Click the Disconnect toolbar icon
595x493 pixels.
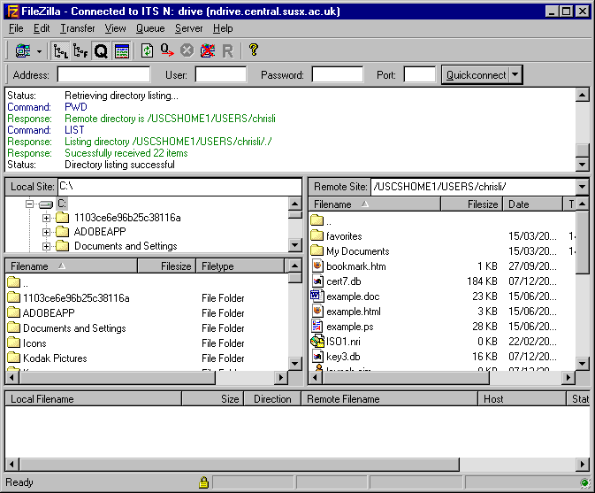(207, 50)
